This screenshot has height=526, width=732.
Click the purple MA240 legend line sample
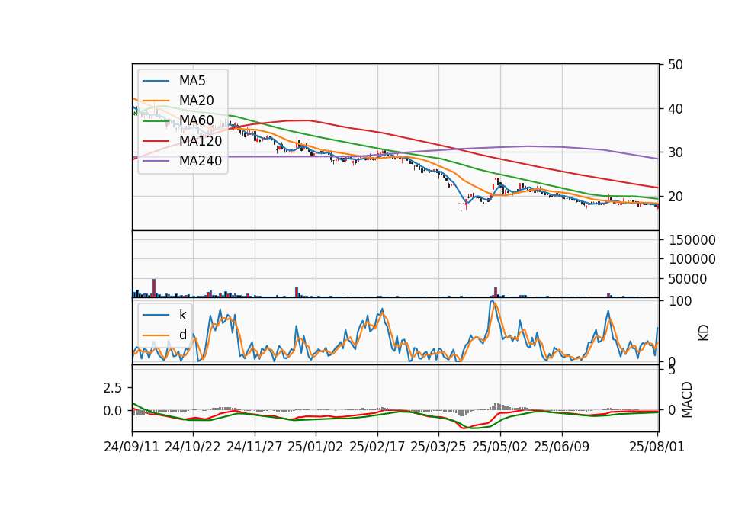click(x=156, y=161)
